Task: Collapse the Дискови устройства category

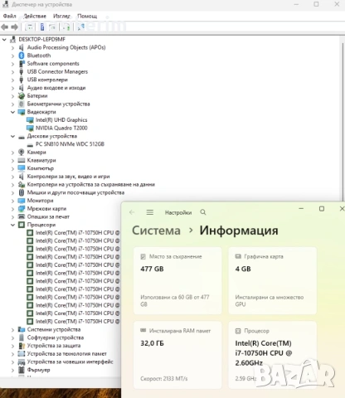Action: (12, 136)
